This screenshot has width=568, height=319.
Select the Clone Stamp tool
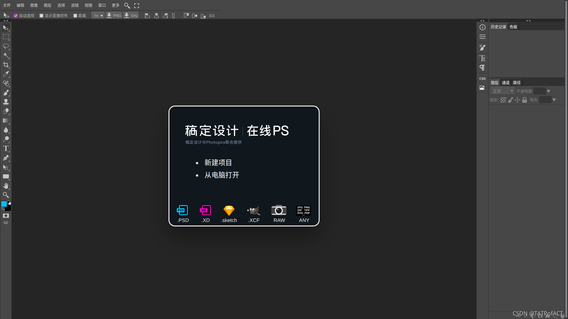6,102
